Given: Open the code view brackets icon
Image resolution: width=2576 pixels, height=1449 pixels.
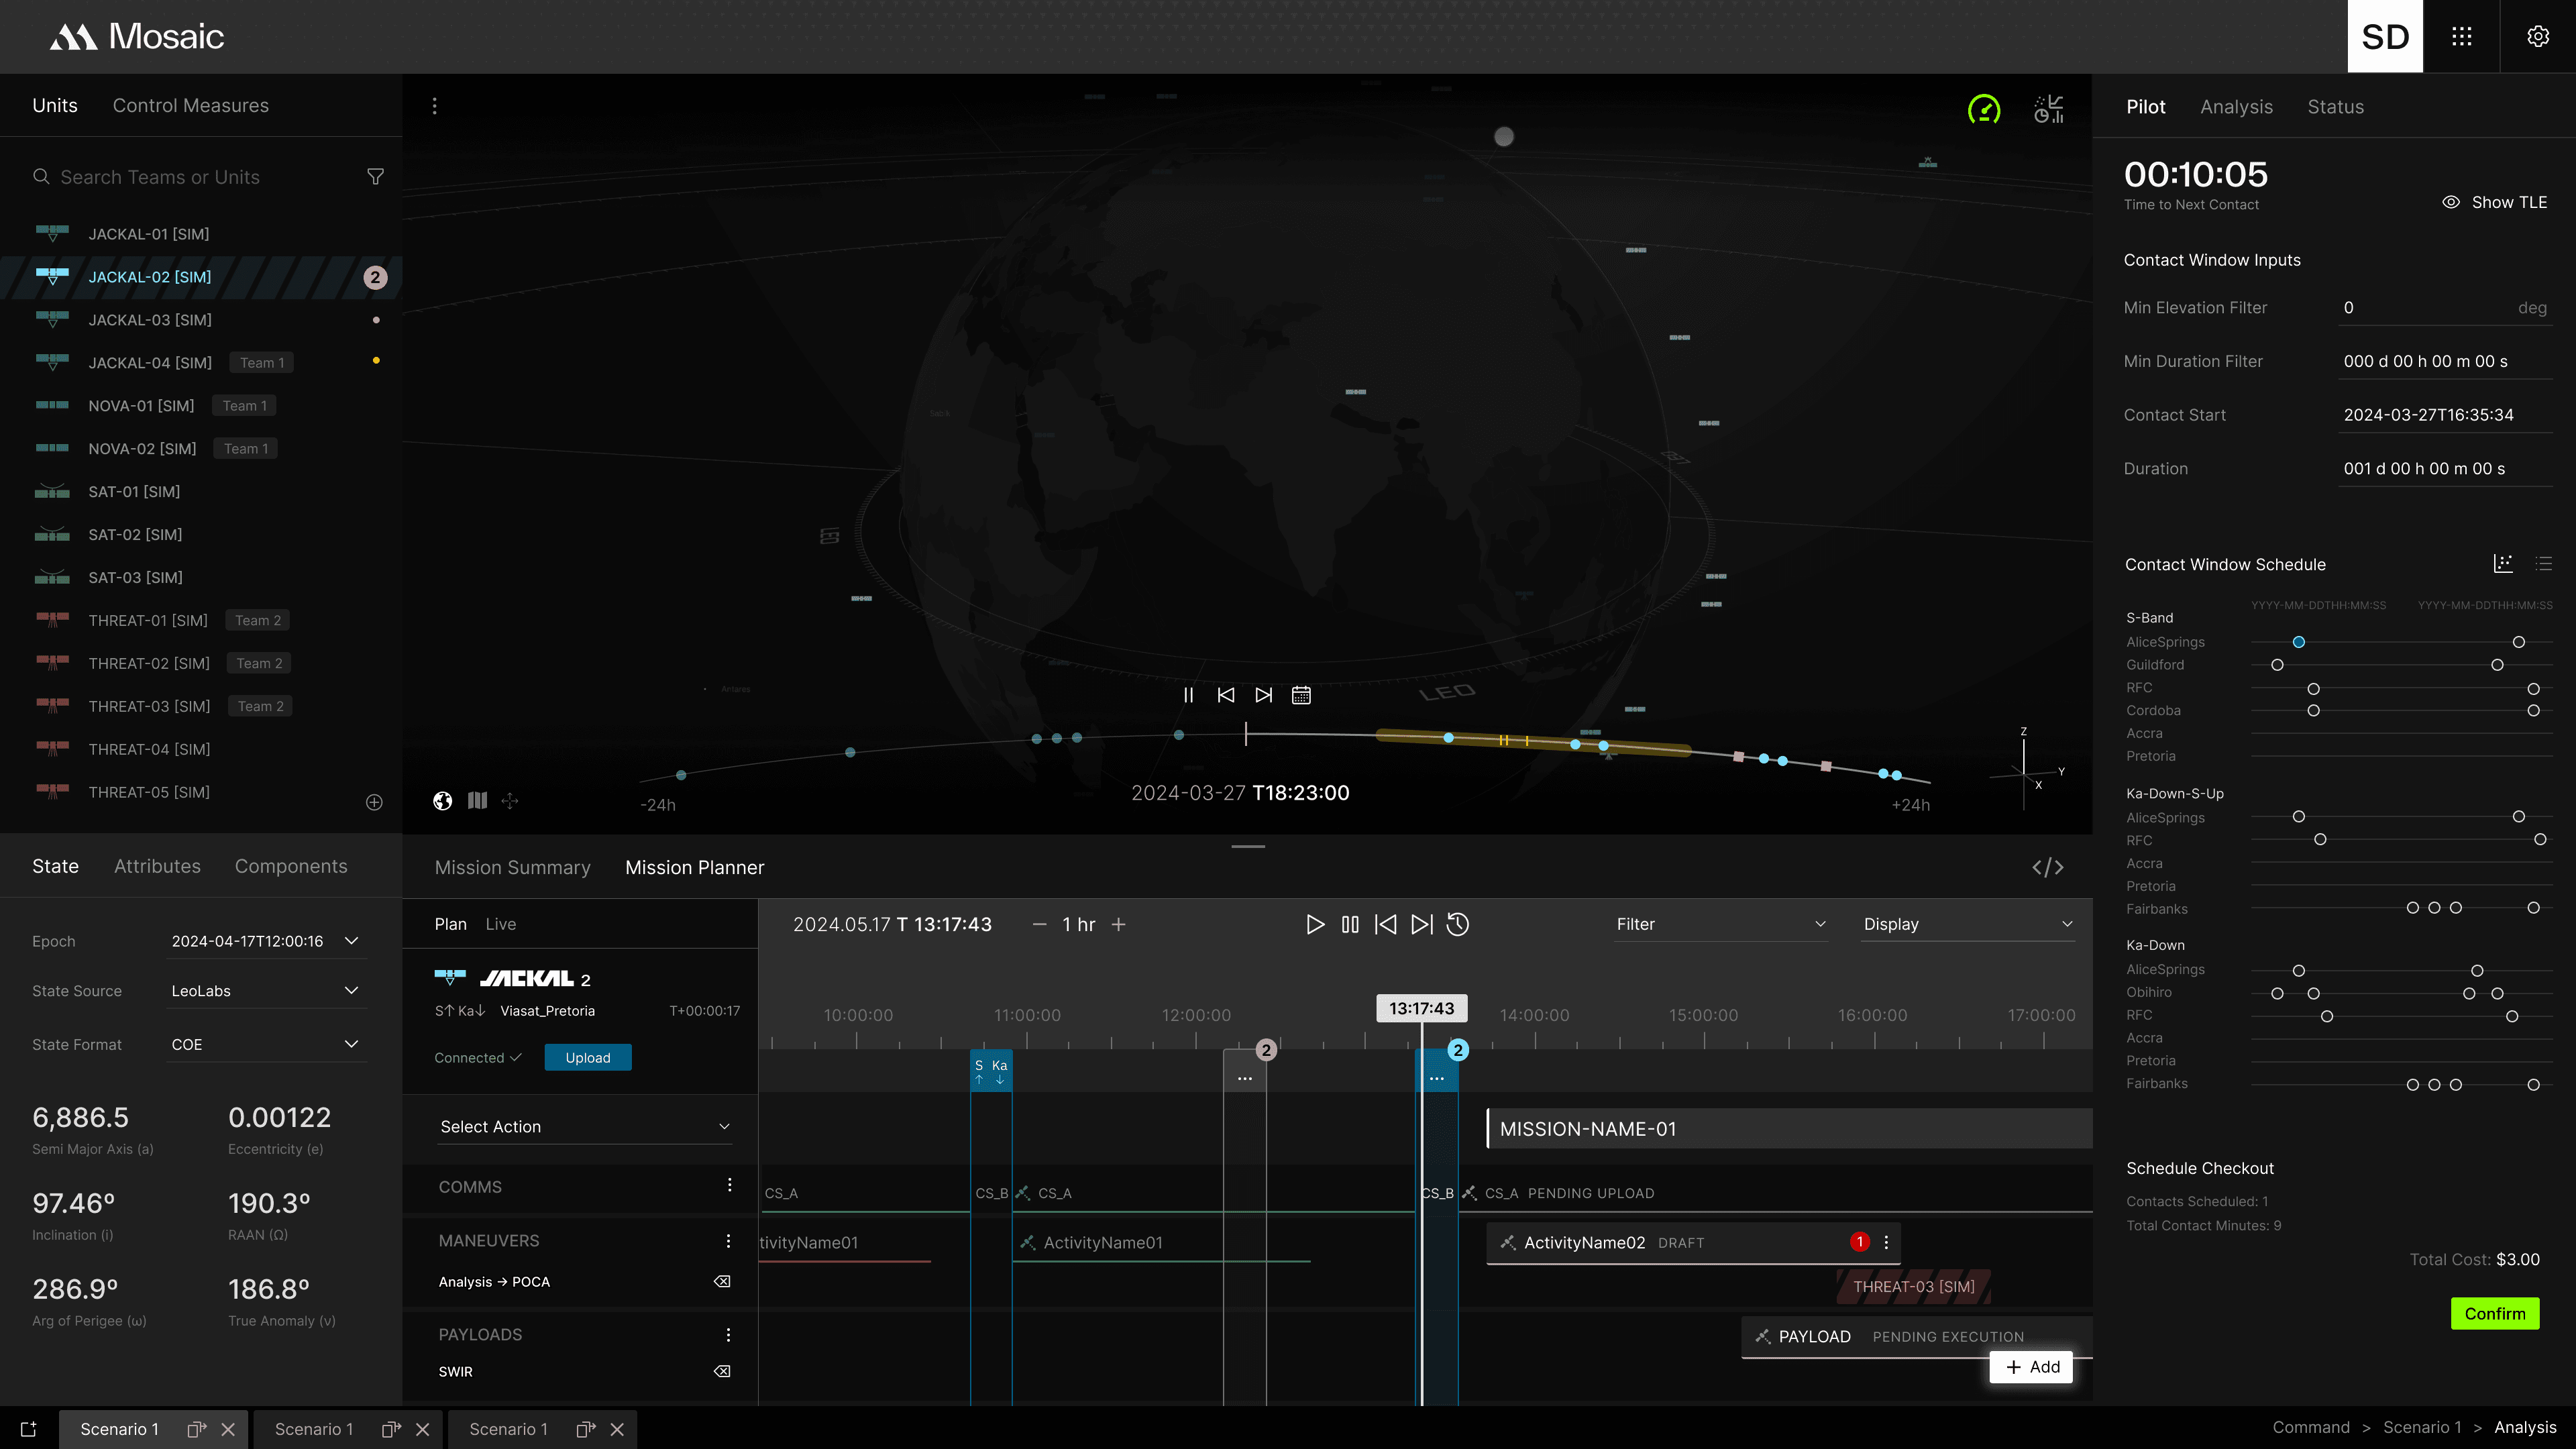Looking at the screenshot, I should pyautogui.click(x=2047, y=867).
